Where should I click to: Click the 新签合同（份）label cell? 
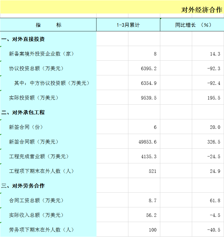click(x=26, y=127)
